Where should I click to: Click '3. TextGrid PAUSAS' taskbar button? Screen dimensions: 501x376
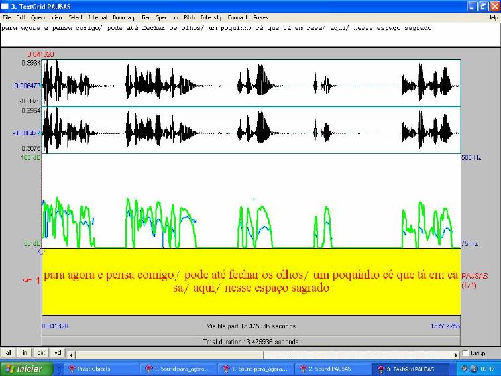pos(411,369)
